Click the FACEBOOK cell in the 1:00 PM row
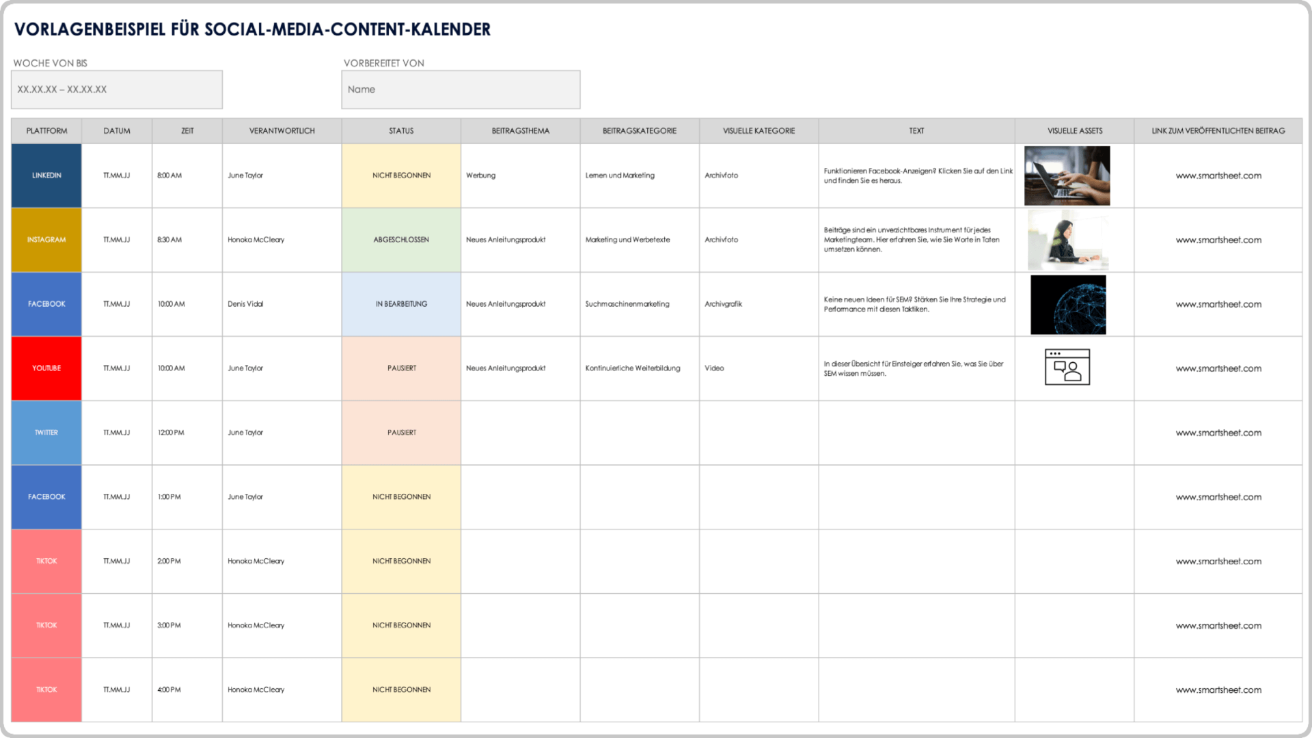This screenshot has width=1312, height=738. coord(46,497)
